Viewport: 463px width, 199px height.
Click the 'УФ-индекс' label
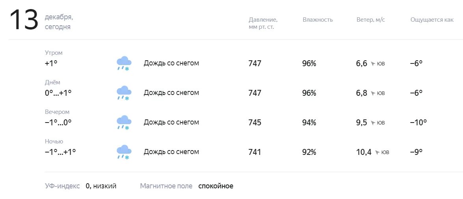coord(62,186)
